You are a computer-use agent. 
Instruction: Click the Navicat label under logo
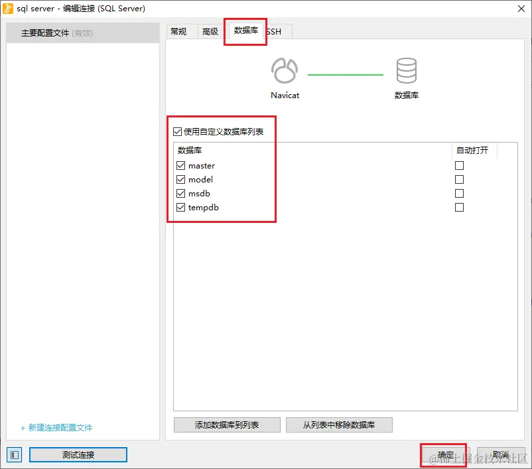pos(285,96)
